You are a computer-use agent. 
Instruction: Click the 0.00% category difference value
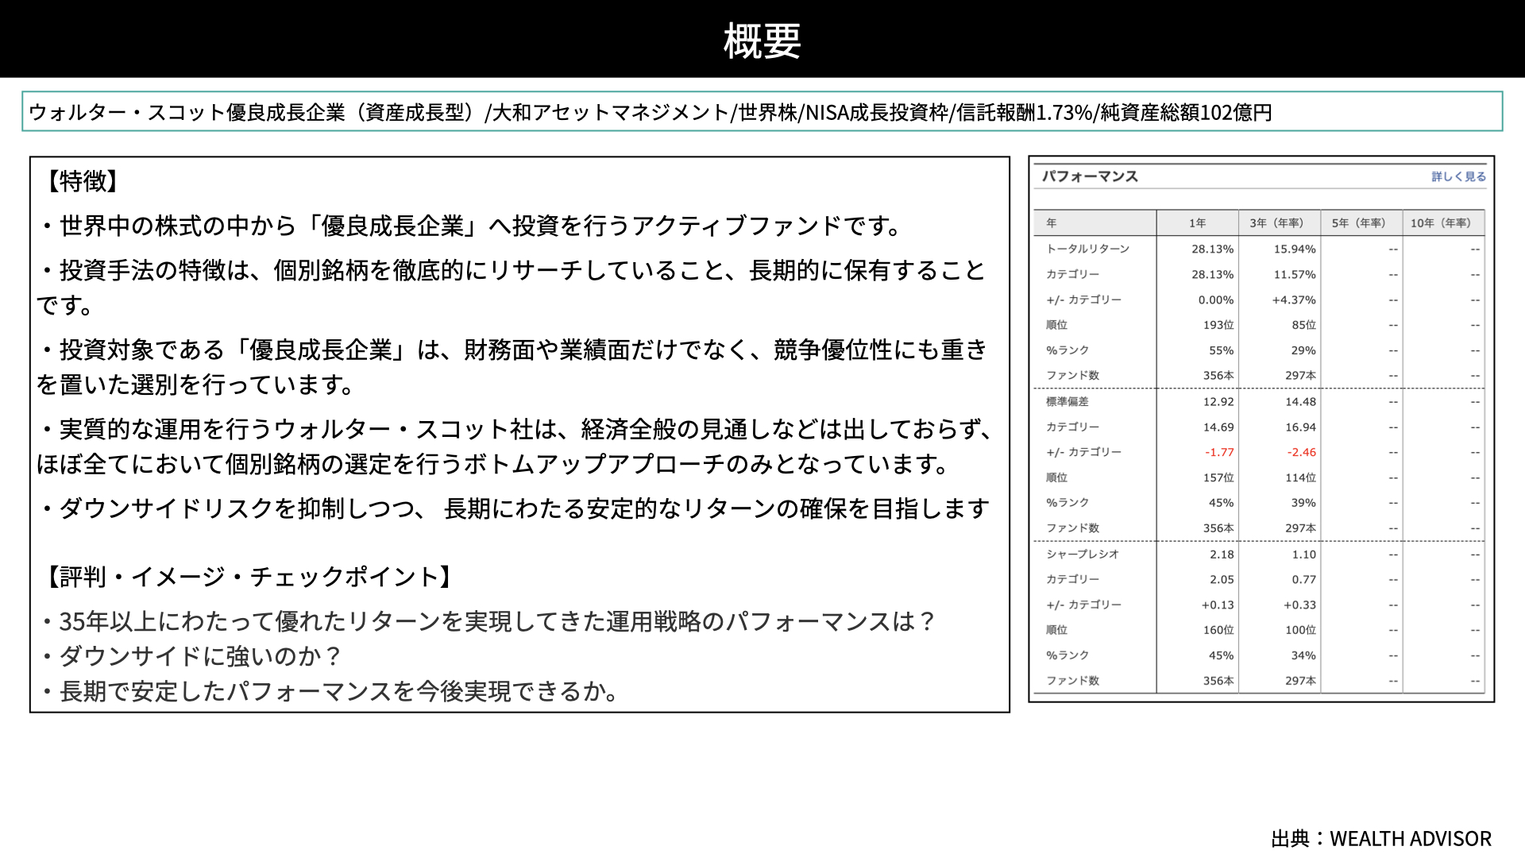[1216, 300]
